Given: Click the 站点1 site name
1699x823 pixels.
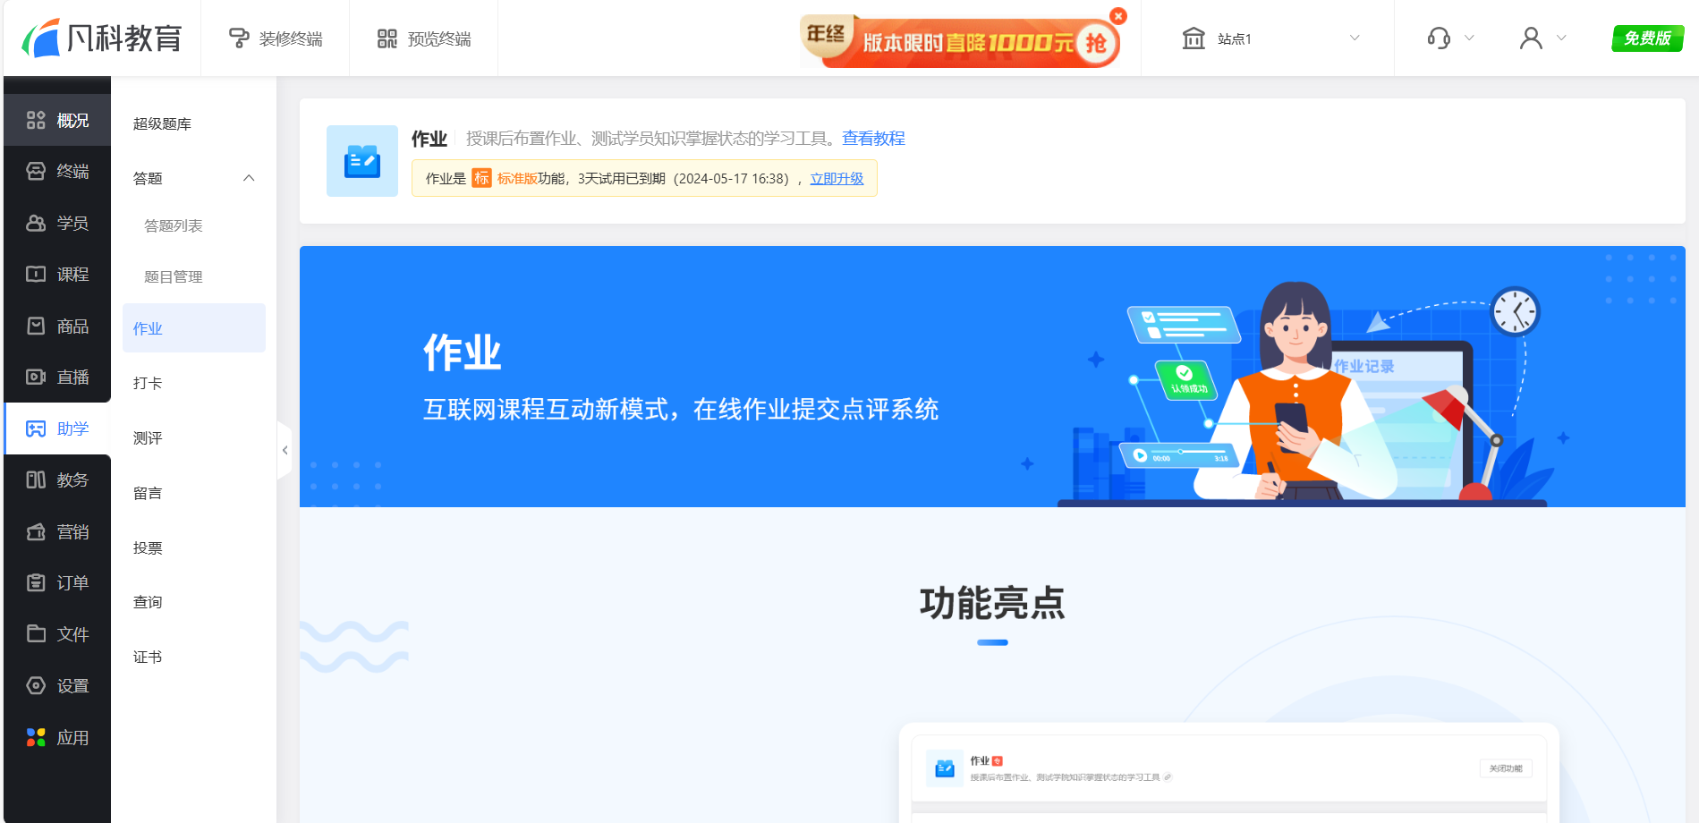Looking at the screenshot, I should pos(1235,38).
